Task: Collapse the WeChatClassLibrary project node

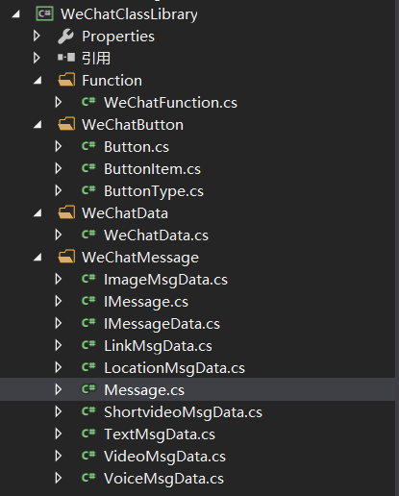Action: tap(16, 14)
